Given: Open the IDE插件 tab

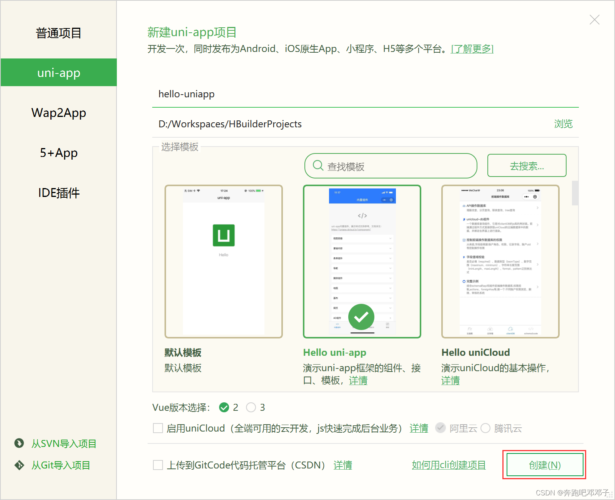Looking at the screenshot, I should pos(58,193).
